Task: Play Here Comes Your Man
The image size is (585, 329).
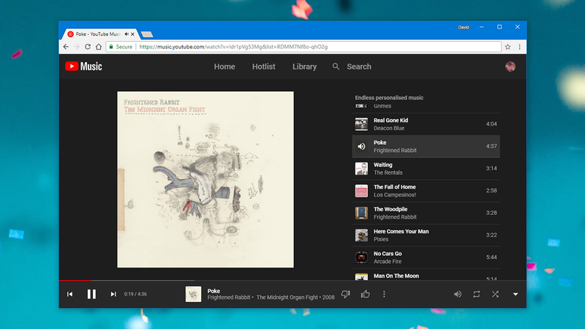Action: tap(426, 235)
